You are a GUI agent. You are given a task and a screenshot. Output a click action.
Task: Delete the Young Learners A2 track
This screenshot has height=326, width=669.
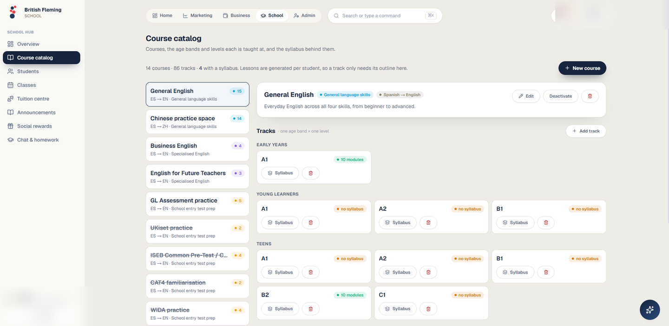pos(428,222)
